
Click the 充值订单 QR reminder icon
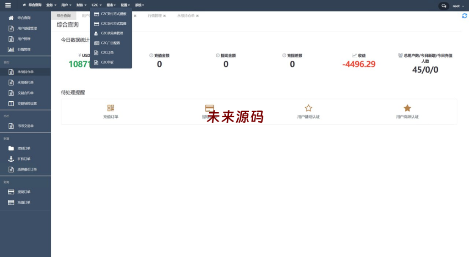111,108
